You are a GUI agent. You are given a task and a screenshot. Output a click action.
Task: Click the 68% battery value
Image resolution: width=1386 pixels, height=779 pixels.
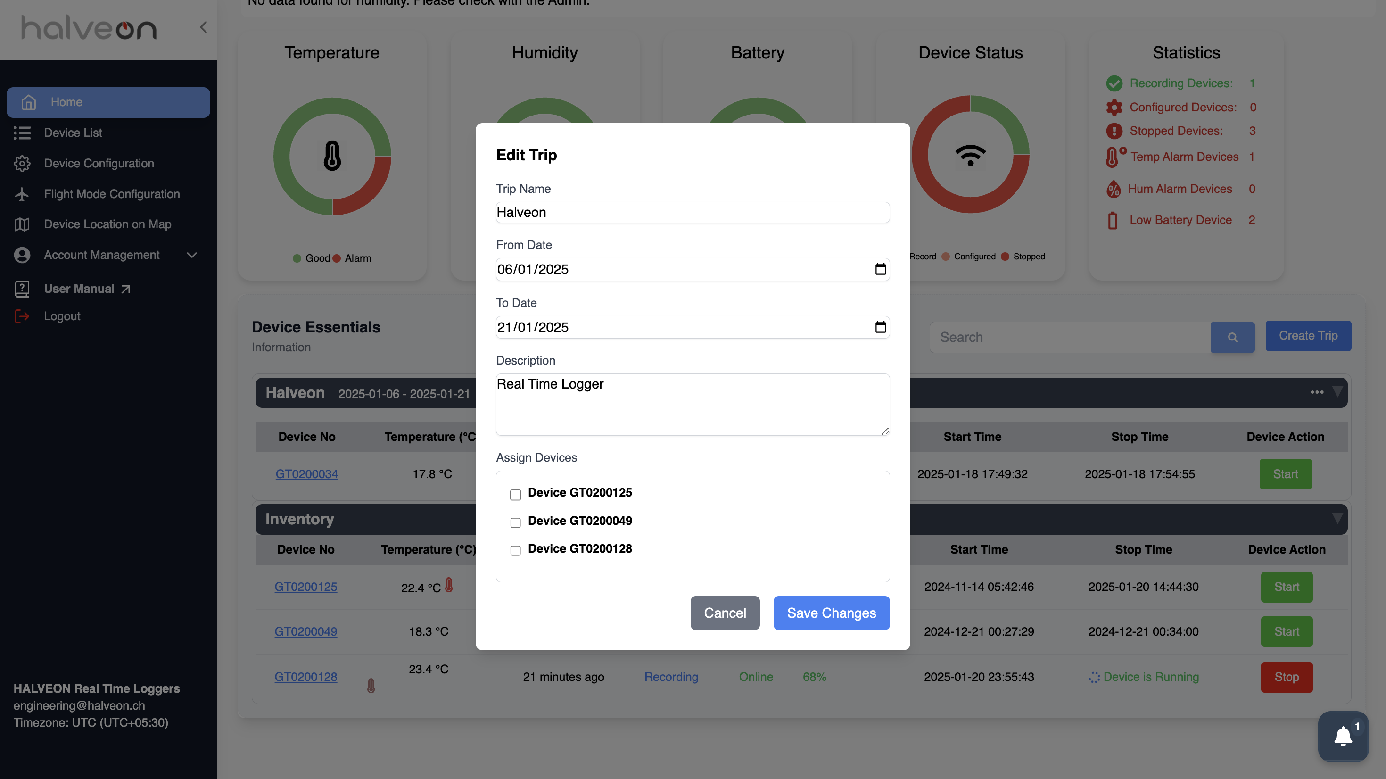pyautogui.click(x=814, y=677)
